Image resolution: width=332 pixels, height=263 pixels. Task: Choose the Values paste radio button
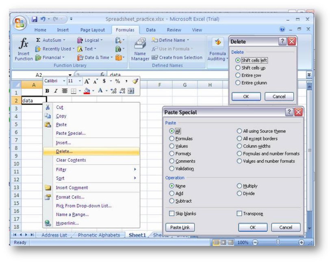tap(171, 146)
